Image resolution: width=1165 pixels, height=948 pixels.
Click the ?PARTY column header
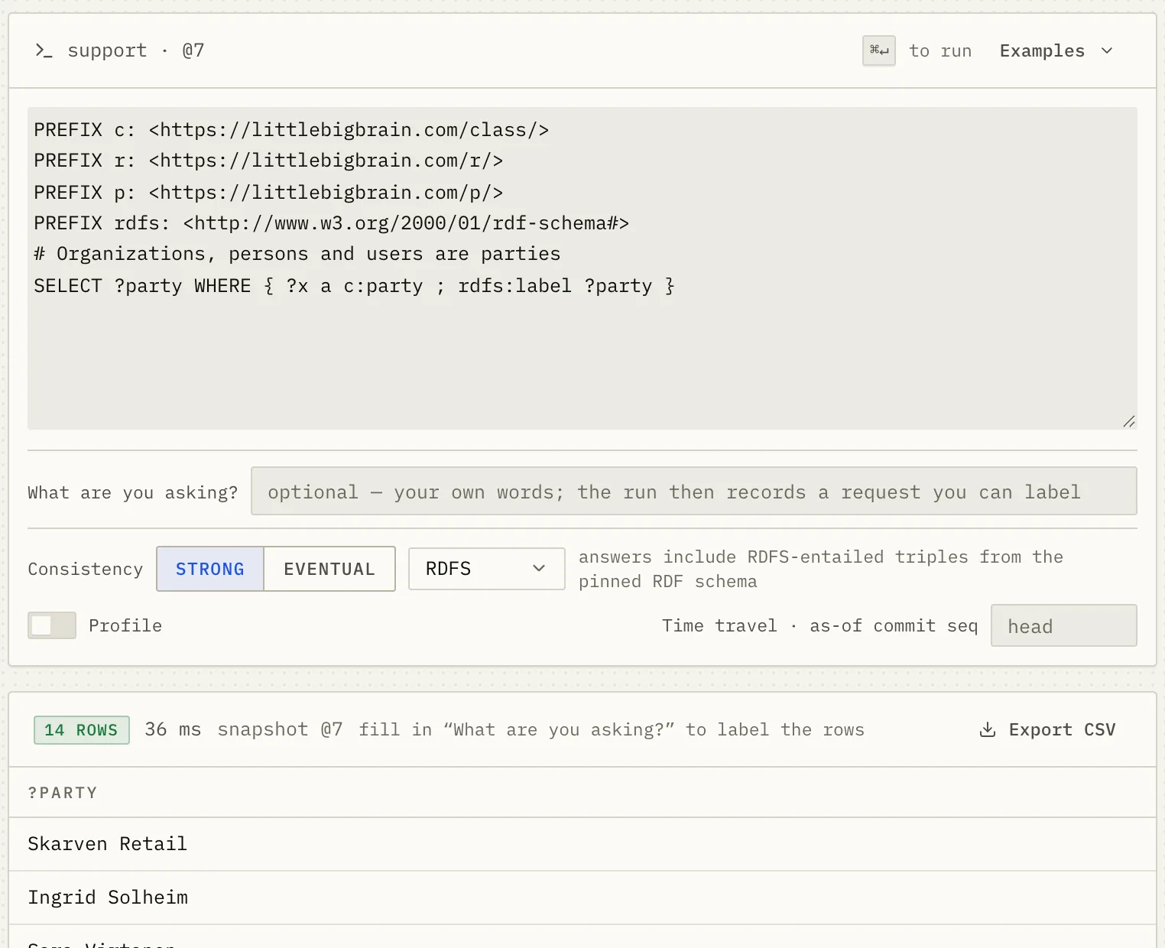tap(63, 793)
